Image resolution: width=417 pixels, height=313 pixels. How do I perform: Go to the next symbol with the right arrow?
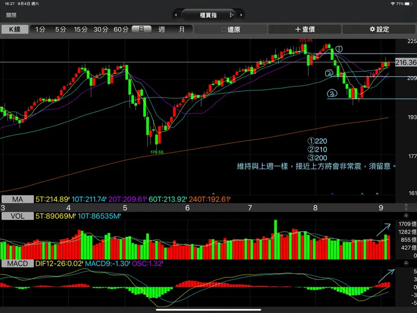click(x=241, y=15)
